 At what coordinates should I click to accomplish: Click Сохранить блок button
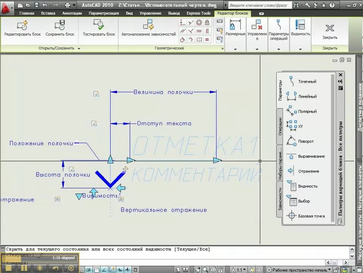pyautogui.click(x=60, y=28)
